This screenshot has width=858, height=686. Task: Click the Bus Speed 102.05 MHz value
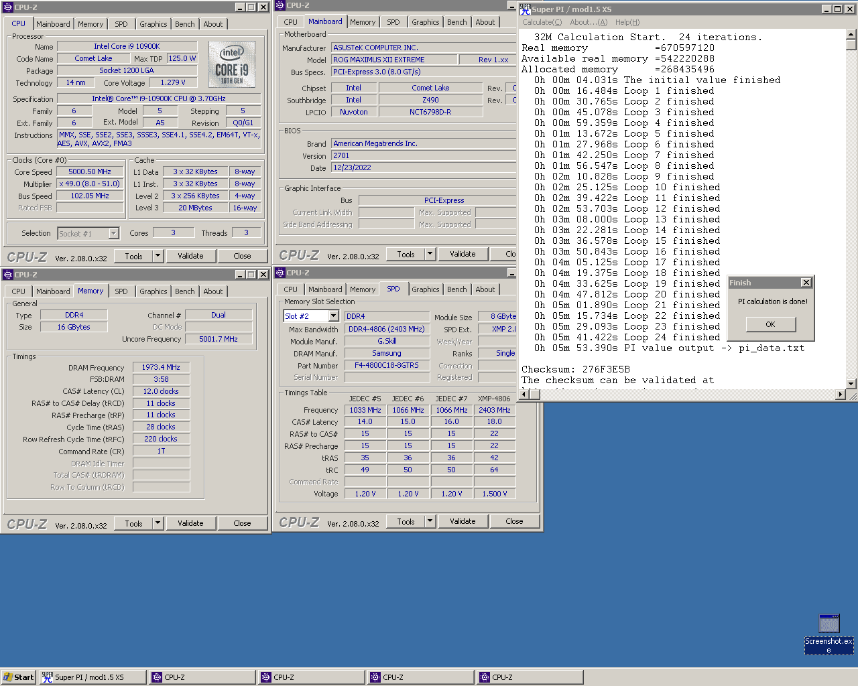[x=90, y=196]
